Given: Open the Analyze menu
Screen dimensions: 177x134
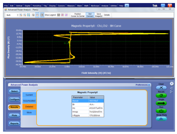Looking at the screenshot, I should [105, 6].
